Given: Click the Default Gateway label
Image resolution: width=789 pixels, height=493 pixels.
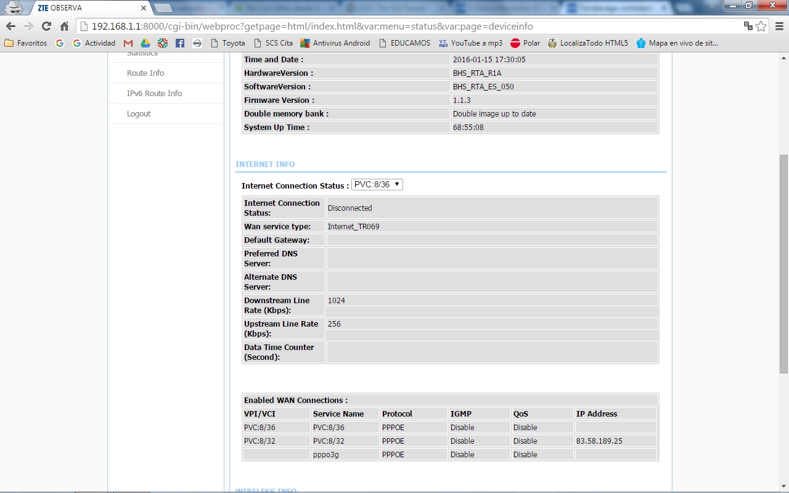Looking at the screenshot, I should 277,240.
